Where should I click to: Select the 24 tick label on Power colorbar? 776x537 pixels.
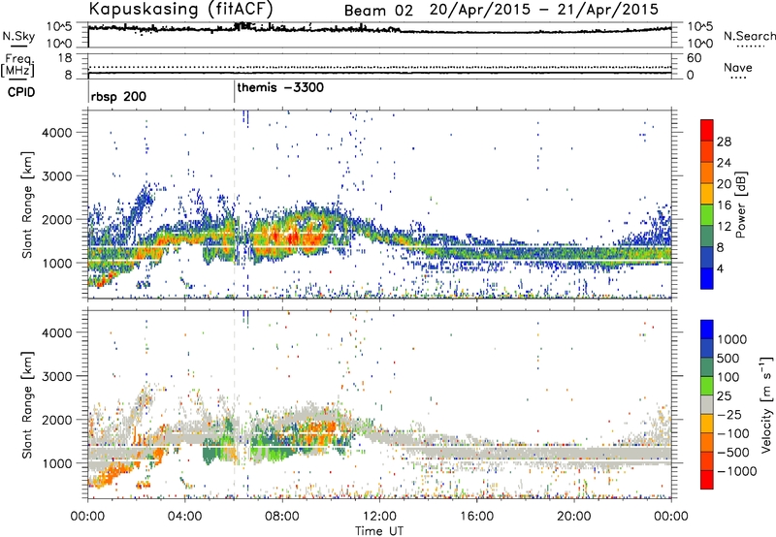click(x=724, y=163)
